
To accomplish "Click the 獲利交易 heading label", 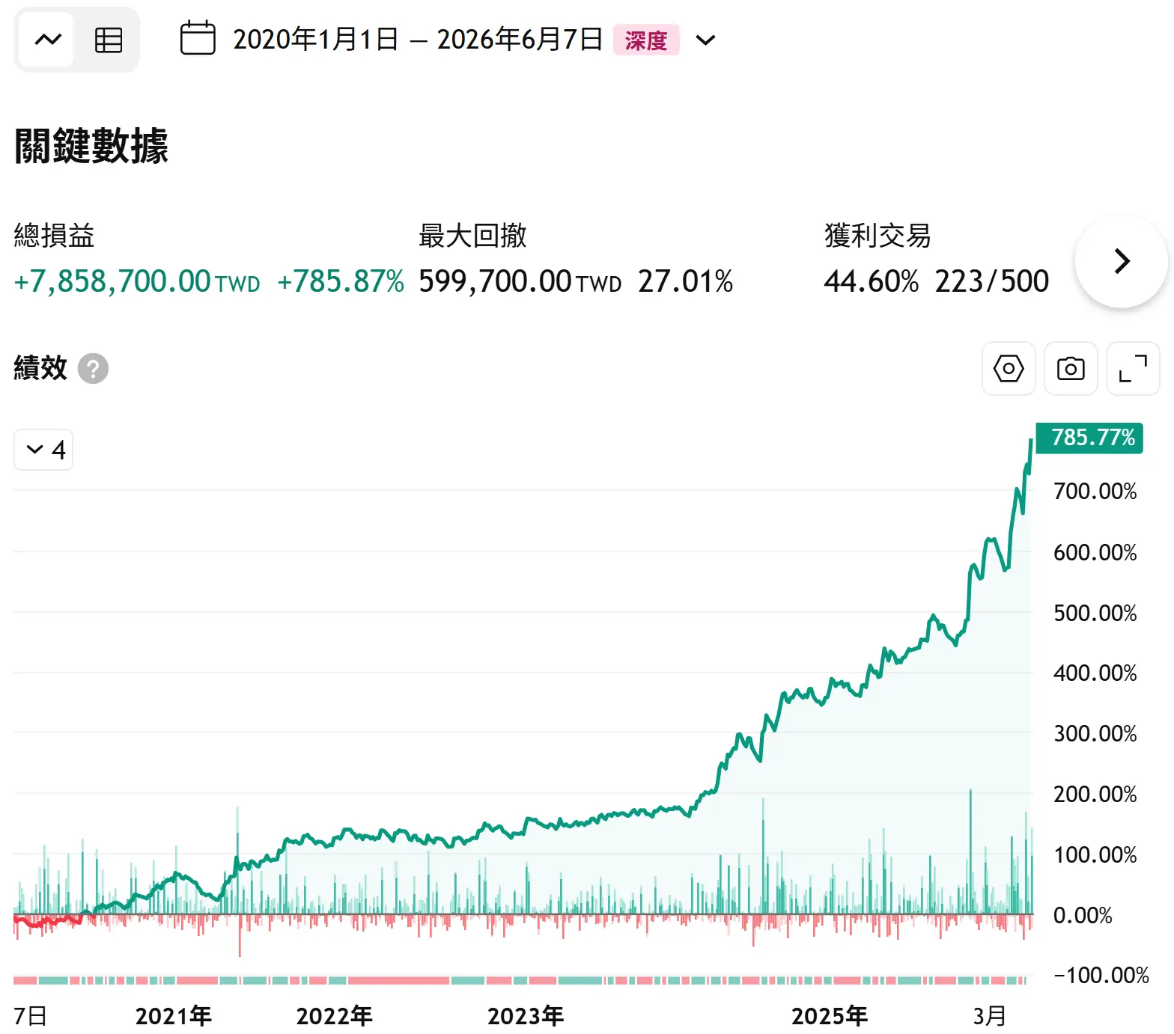I will 878,236.
